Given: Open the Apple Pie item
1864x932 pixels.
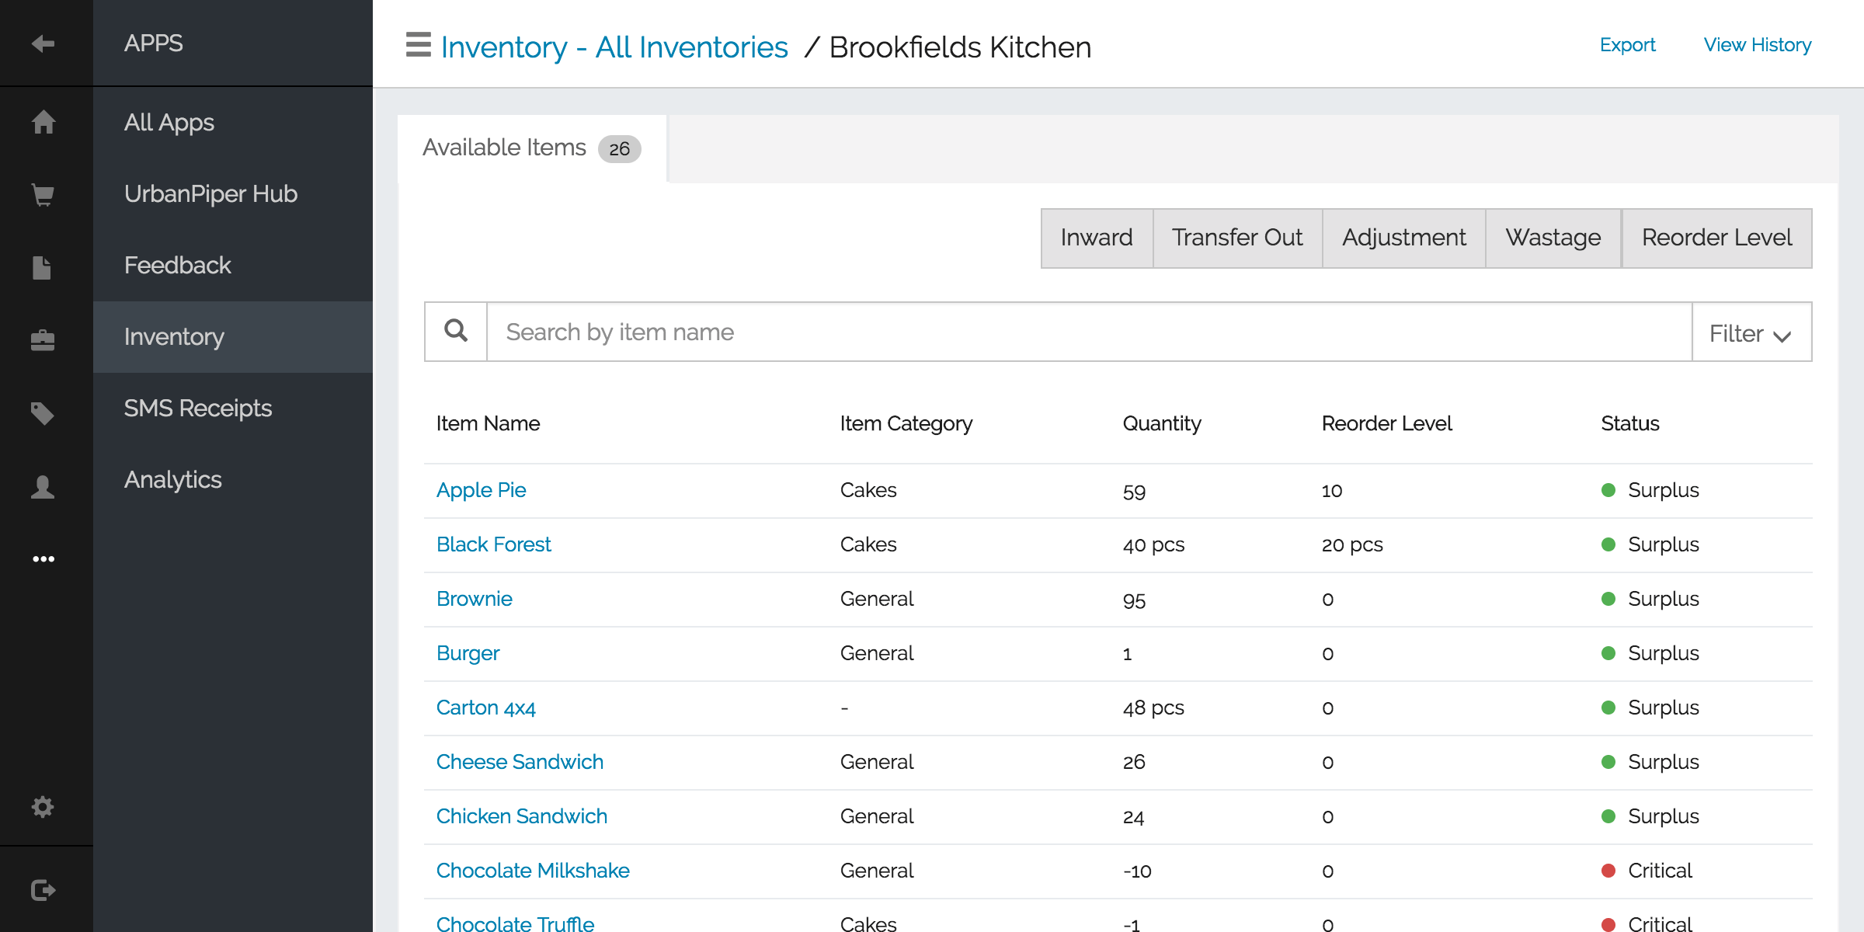Looking at the screenshot, I should [x=482, y=490].
